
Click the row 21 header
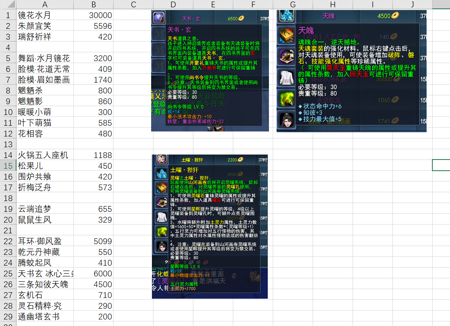pos(8,231)
